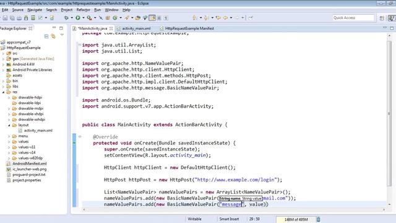Image resolution: width=396 pixels, height=223 pixels.
Task: Click the Quick Access search field
Action: 353,18
